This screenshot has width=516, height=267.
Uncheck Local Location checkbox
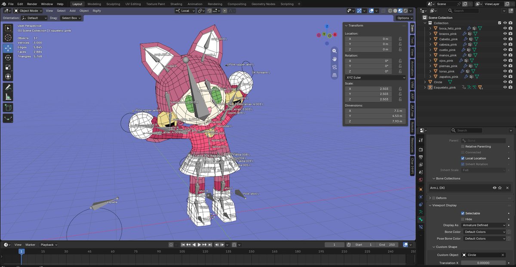click(x=463, y=158)
